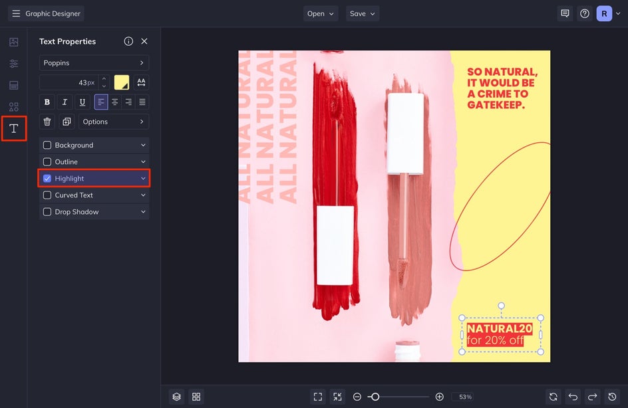The width and height of the screenshot is (628, 408).
Task: Apply Italic formatting to text
Action: tap(65, 102)
